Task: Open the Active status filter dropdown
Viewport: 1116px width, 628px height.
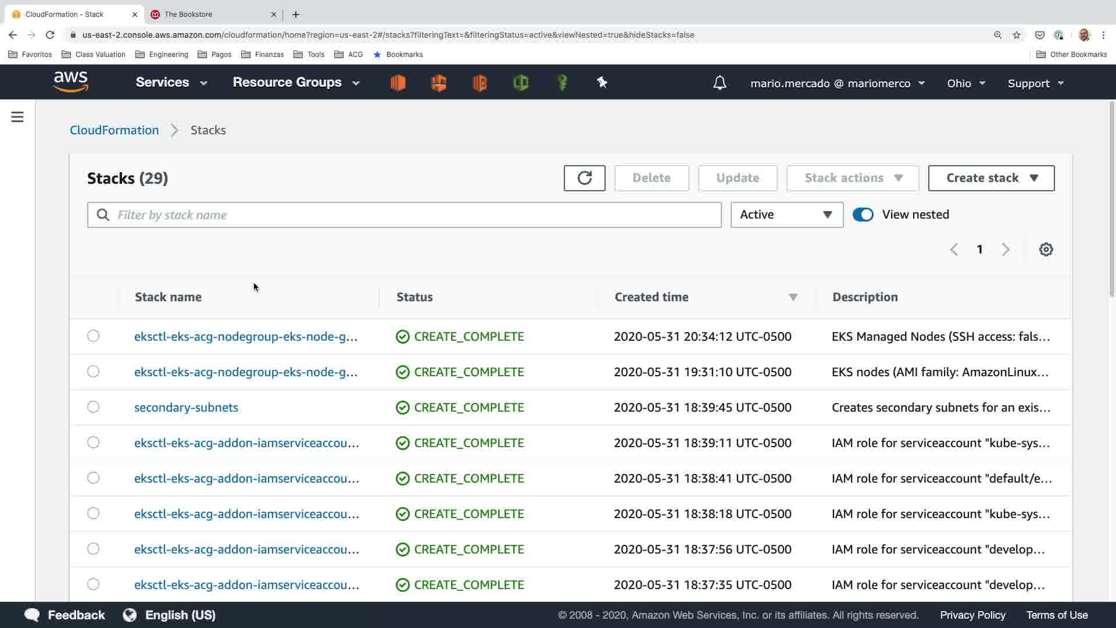Action: (786, 215)
